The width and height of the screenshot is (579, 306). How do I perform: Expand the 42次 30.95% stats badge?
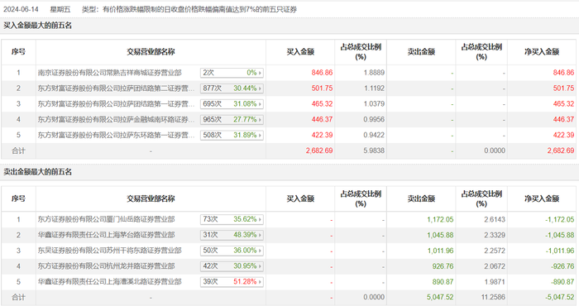(232, 266)
